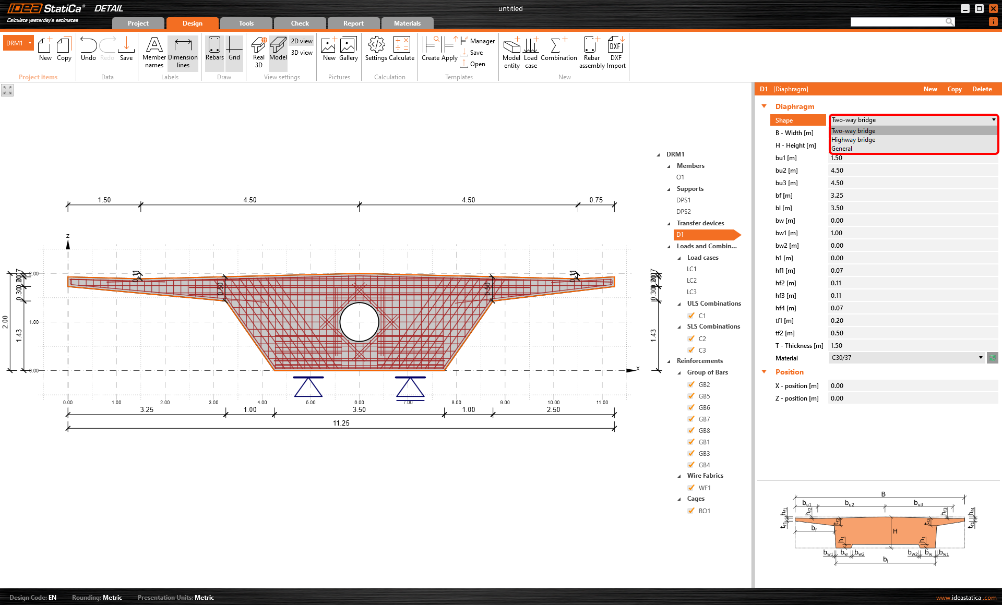The height and width of the screenshot is (605, 1002).
Task: Toggle WF1 wire fabric checkbox
Action: (x=691, y=488)
